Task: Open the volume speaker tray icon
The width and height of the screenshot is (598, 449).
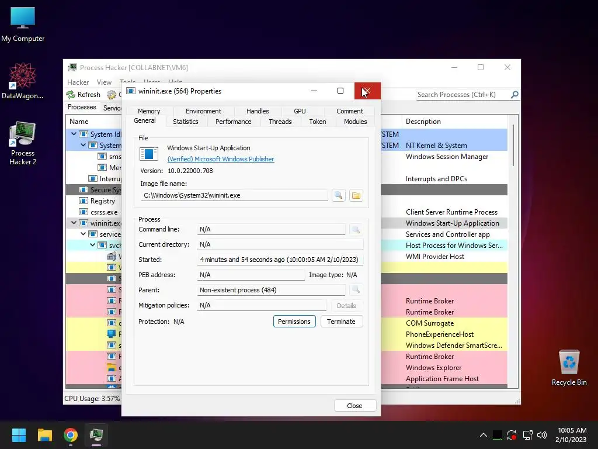Action: [x=541, y=435]
